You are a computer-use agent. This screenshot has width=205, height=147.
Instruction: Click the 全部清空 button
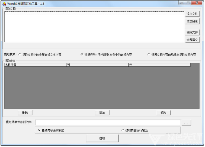point(192,40)
